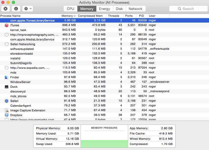Select the com.apple.MediaLibraryService process

105,39
